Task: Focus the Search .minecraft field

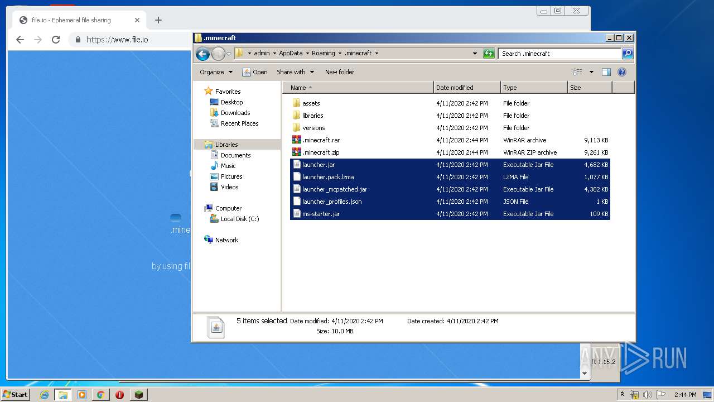Action: pyautogui.click(x=559, y=54)
